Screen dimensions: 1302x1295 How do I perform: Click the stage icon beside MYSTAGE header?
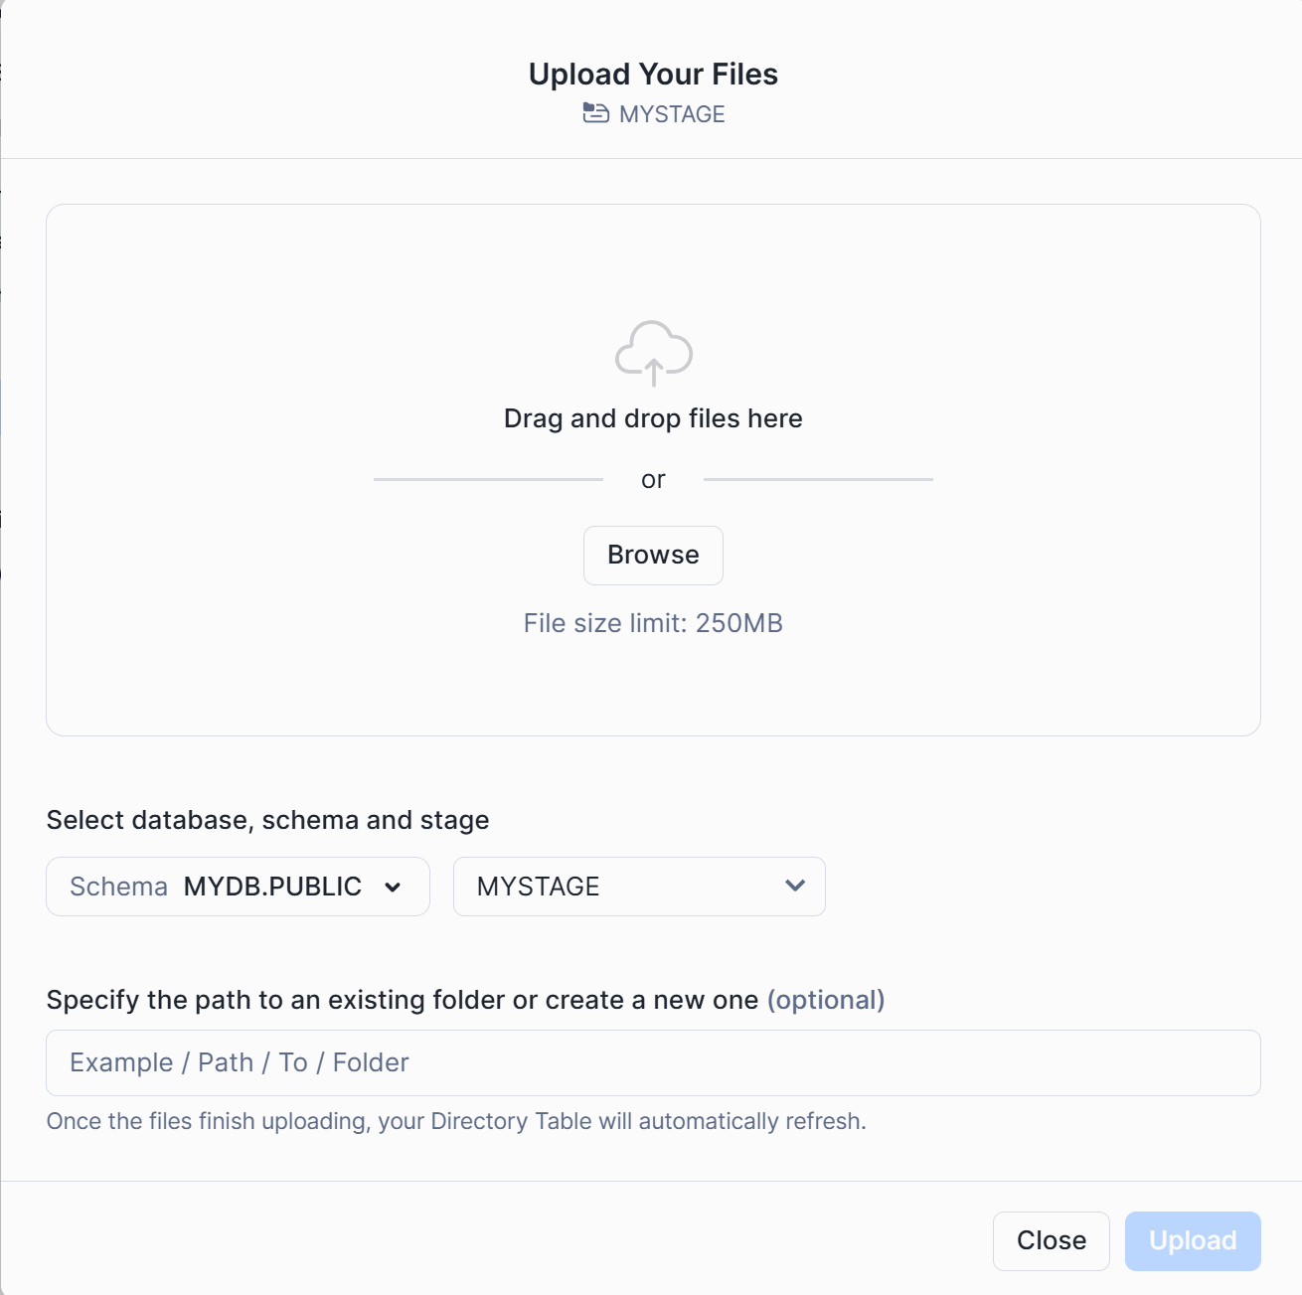tap(595, 113)
